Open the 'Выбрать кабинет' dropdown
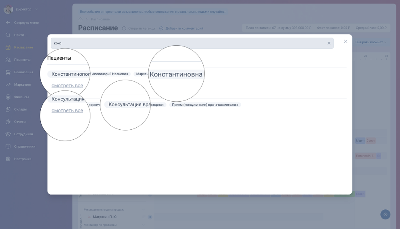The width and height of the screenshot is (400, 229). [x=371, y=42]
